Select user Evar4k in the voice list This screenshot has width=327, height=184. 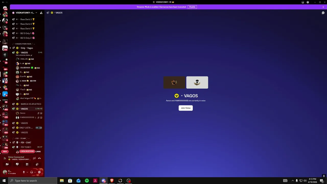click(29, 77)
